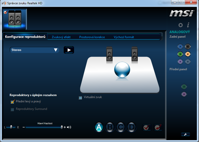Open the Stereo speaker configuration dropdown

point(34,50)
